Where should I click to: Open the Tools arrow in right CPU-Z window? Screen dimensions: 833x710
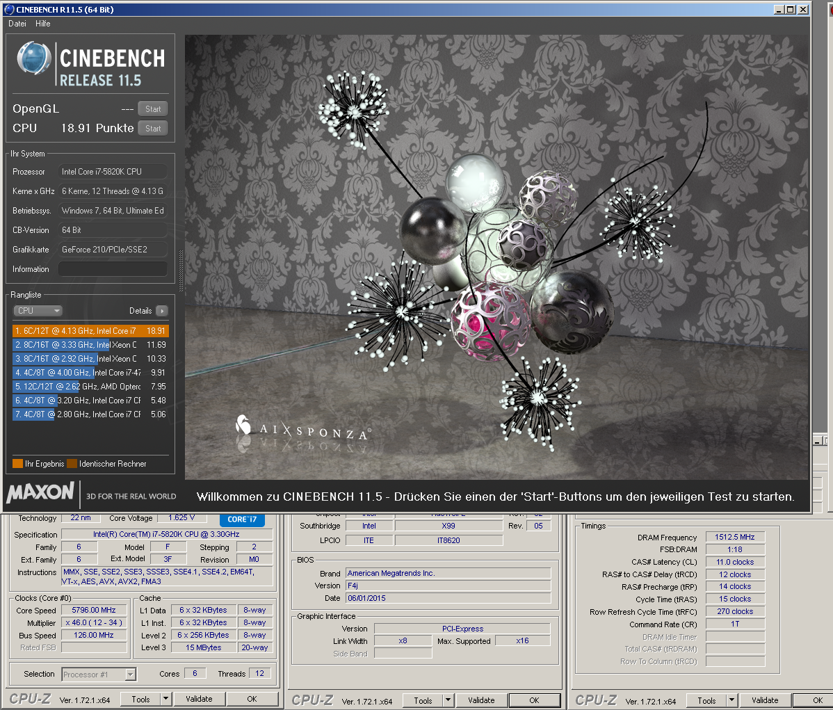pos(732,700)
